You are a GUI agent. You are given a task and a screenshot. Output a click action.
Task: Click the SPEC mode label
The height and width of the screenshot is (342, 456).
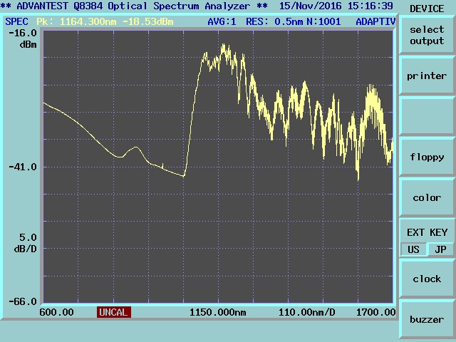pos(16,21)
